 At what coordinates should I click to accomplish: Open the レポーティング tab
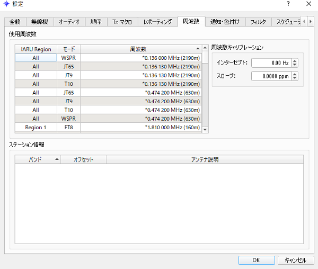[157, 22]
